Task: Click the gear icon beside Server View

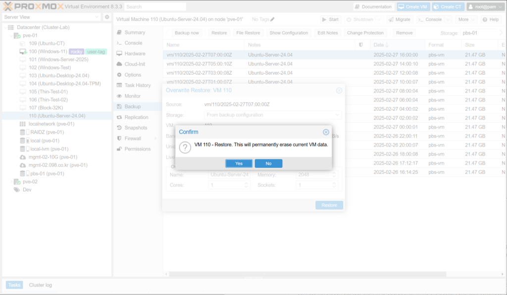Action: pos(106,17)
